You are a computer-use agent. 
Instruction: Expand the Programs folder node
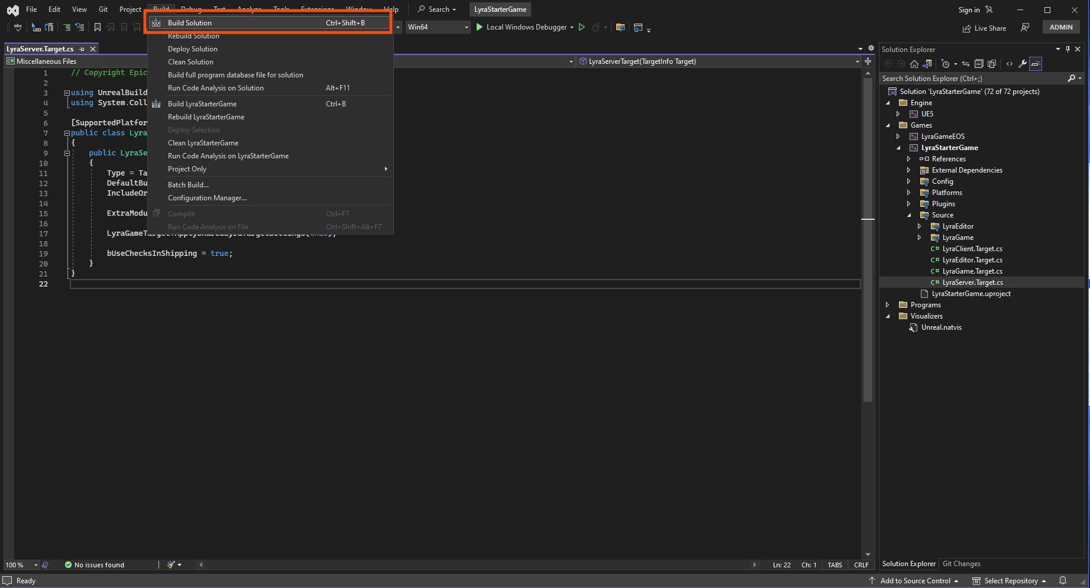pos(888,305)
